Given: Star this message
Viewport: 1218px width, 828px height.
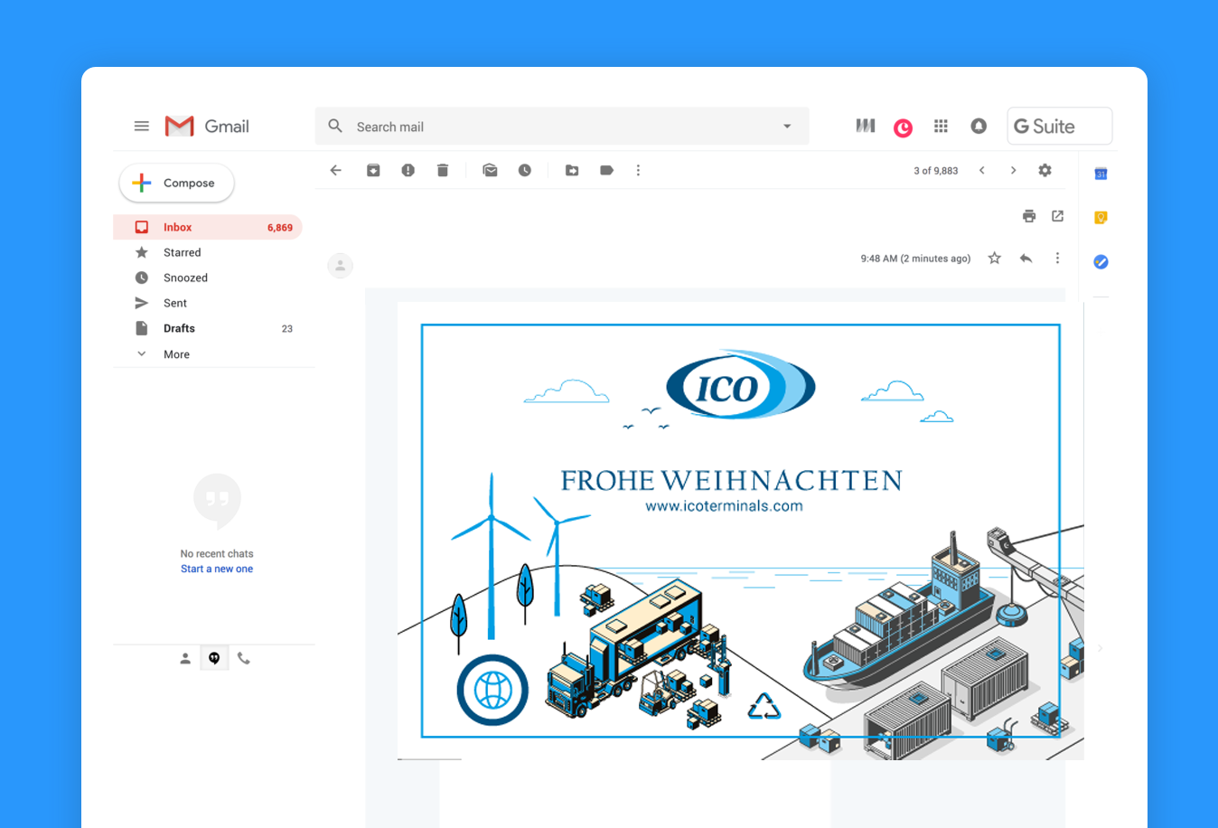Looking at the screenshot, I should tap(995, 259).
